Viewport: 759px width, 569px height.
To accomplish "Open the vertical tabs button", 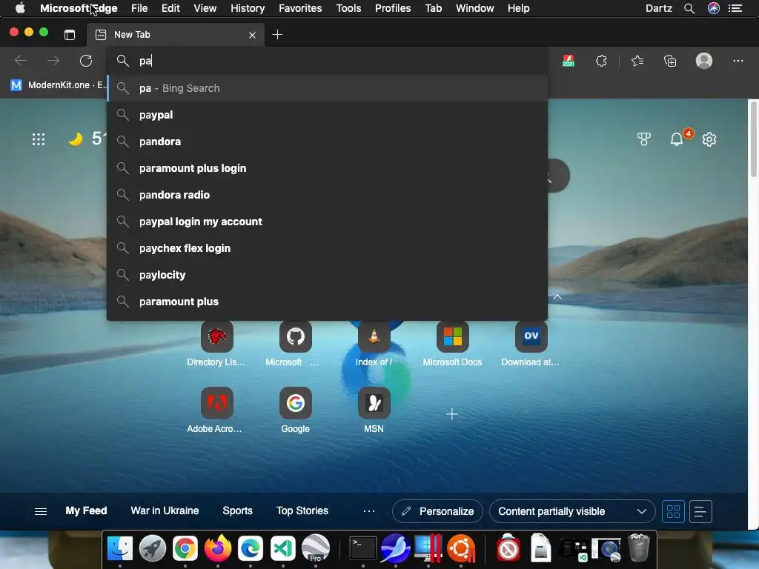I will pyautogui.click(x=70, y=35).
